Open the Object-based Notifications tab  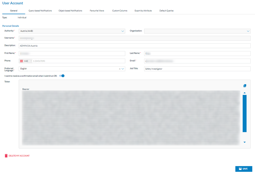tap(70, 11)
